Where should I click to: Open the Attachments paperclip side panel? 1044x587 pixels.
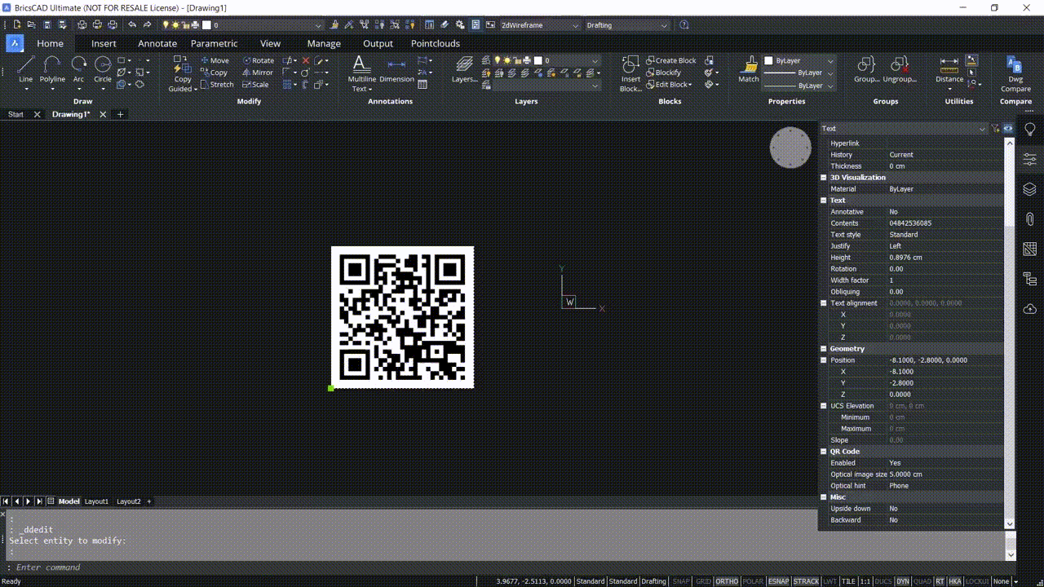[1030, 218]
